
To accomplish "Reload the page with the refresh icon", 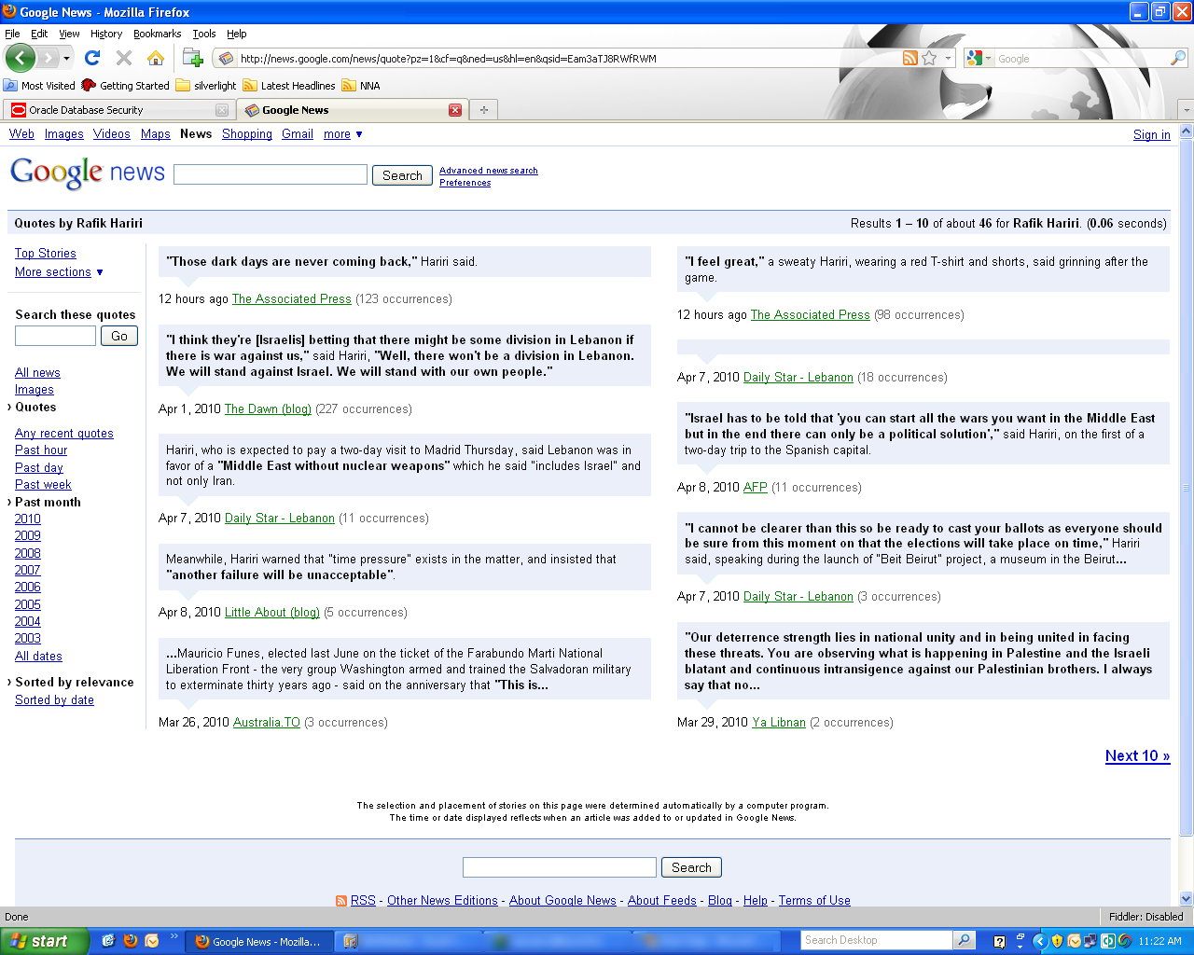I will point(92,58).
